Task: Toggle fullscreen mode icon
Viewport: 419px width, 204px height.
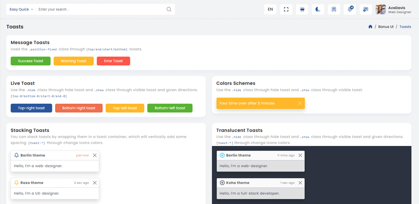Action: tap(286, 9)
